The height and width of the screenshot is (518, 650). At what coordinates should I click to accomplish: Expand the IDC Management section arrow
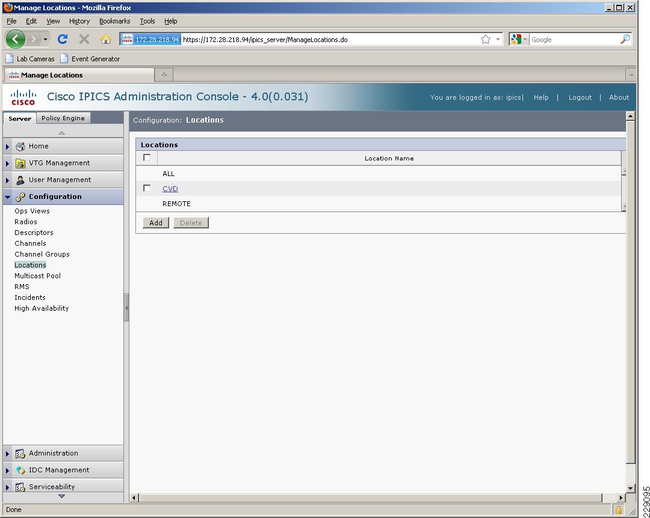pos(7,471)
